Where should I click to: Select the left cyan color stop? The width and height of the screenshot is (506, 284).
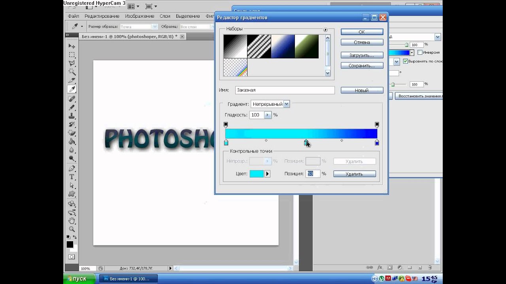[226, 142]
